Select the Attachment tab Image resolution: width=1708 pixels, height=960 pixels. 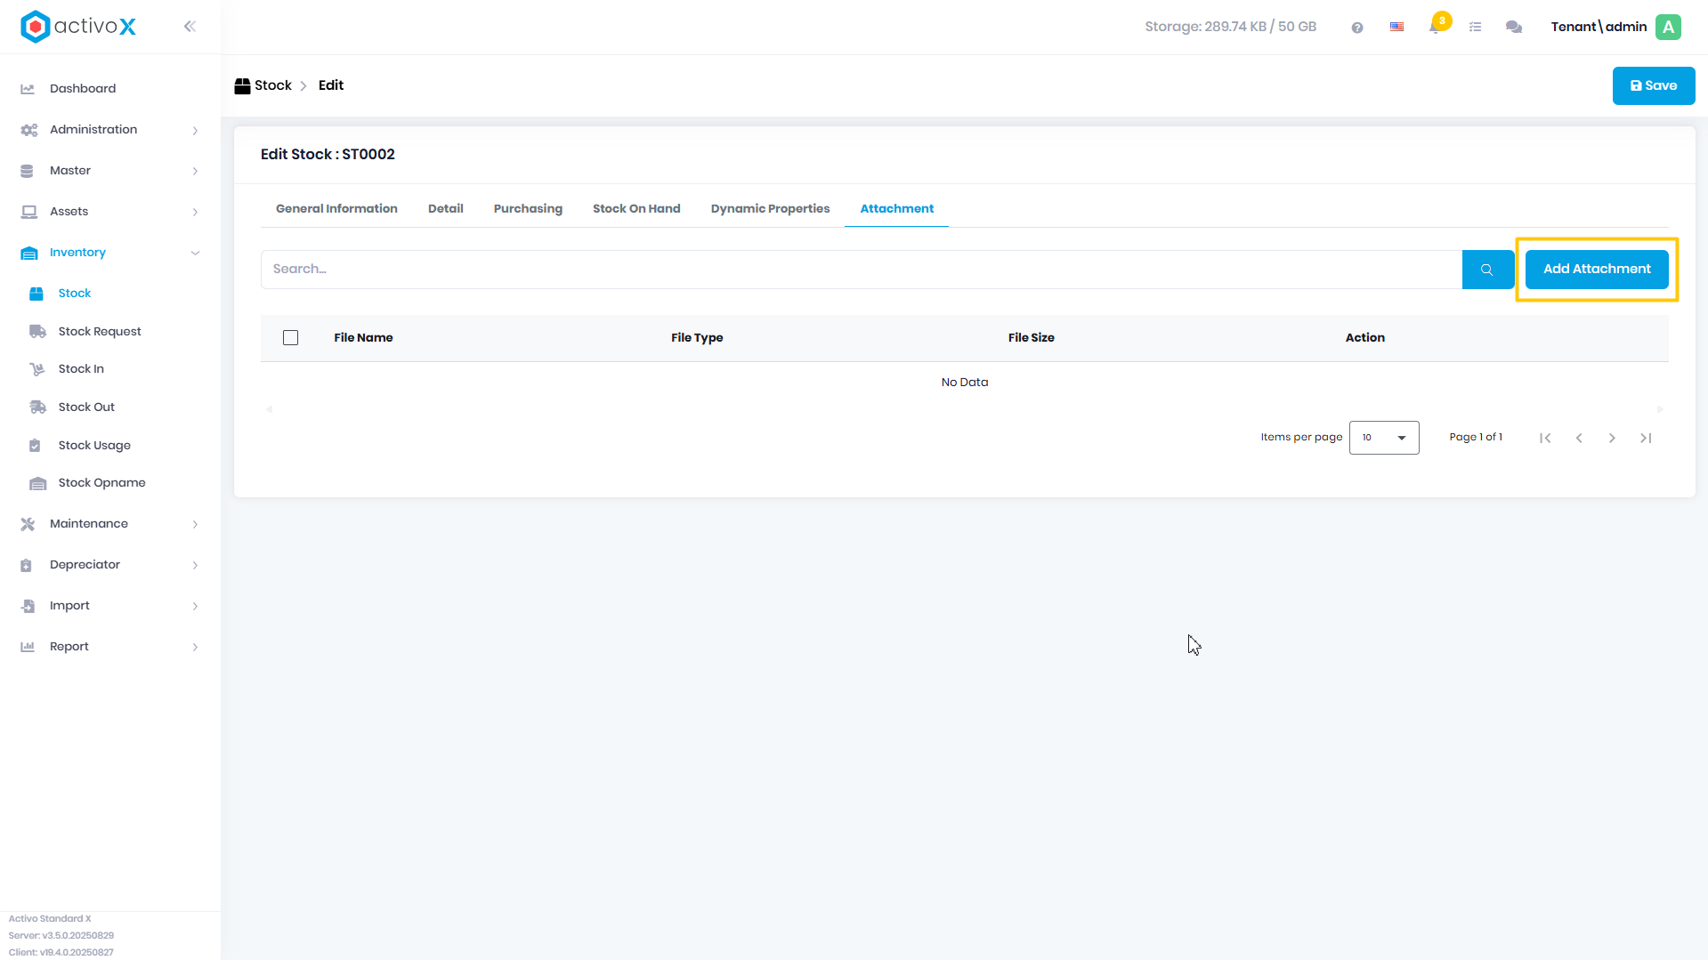click(x=896, y=209)
